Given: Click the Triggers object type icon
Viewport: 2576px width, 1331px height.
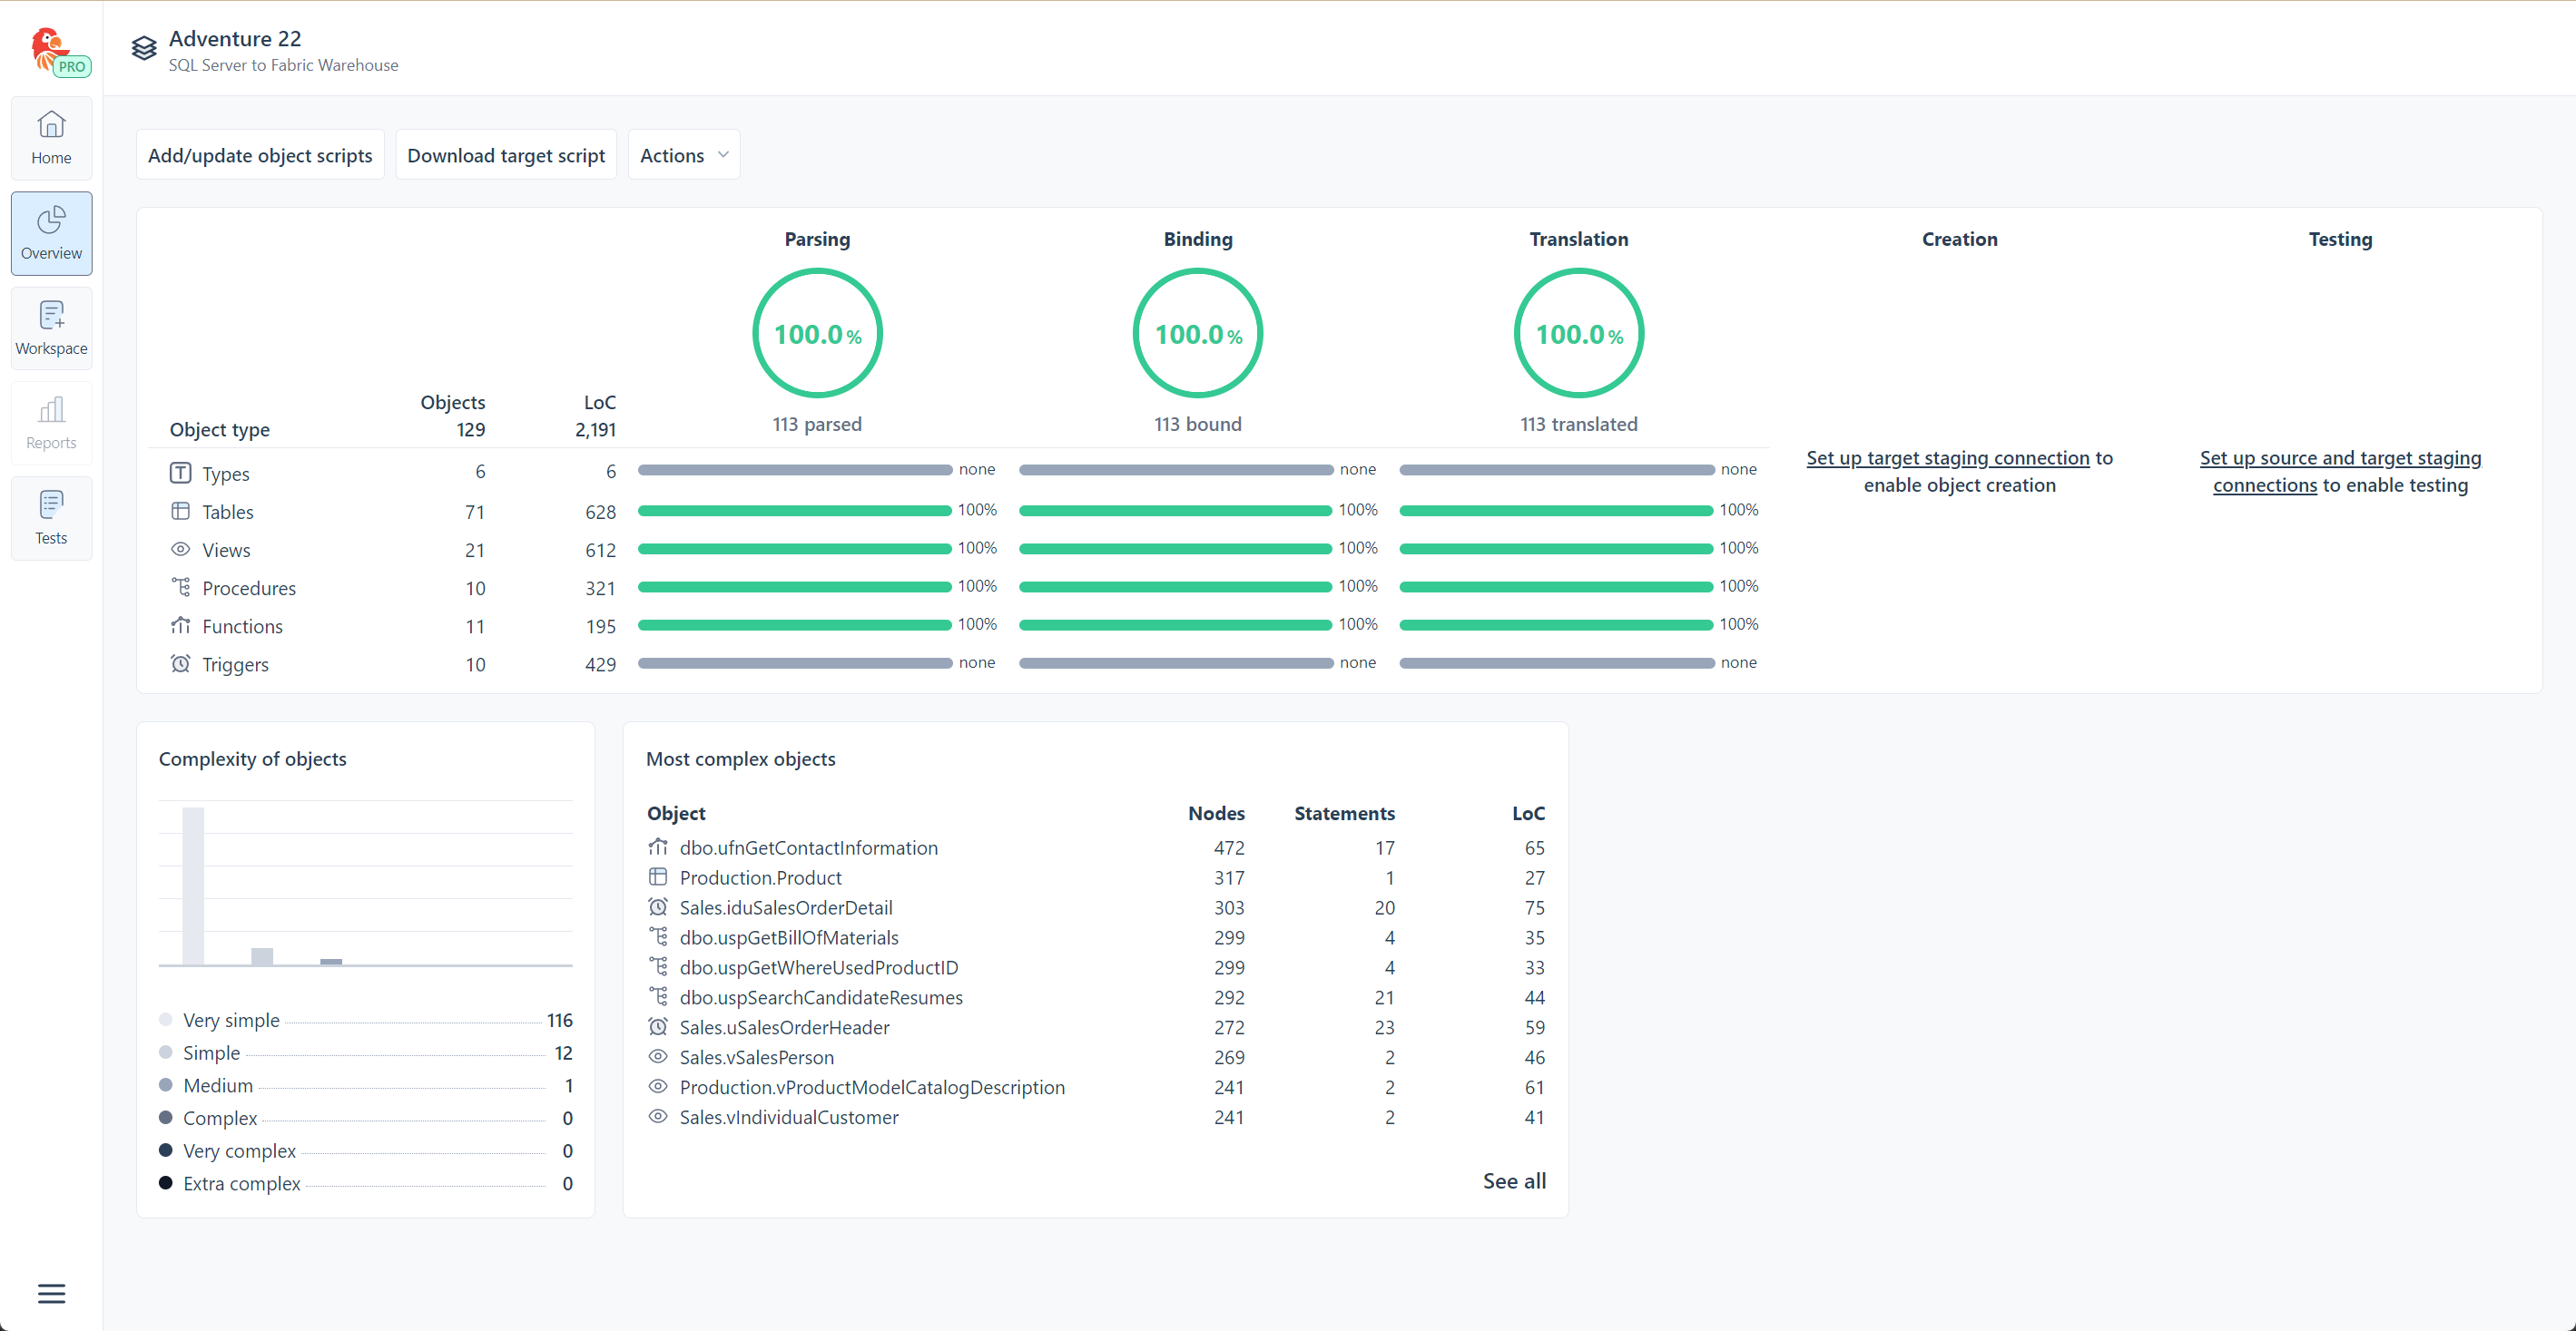Looking at the screenshot, I should pos(180,663).
